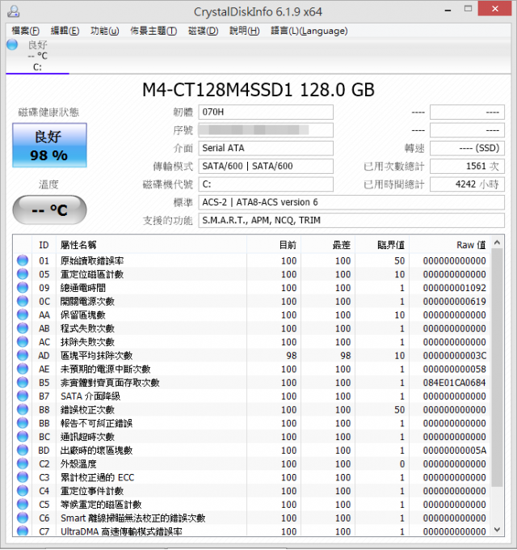Click the rotation rate field ---- (SSD)
The width and height of the screenshot is (517, 550).
pos(467,148)
